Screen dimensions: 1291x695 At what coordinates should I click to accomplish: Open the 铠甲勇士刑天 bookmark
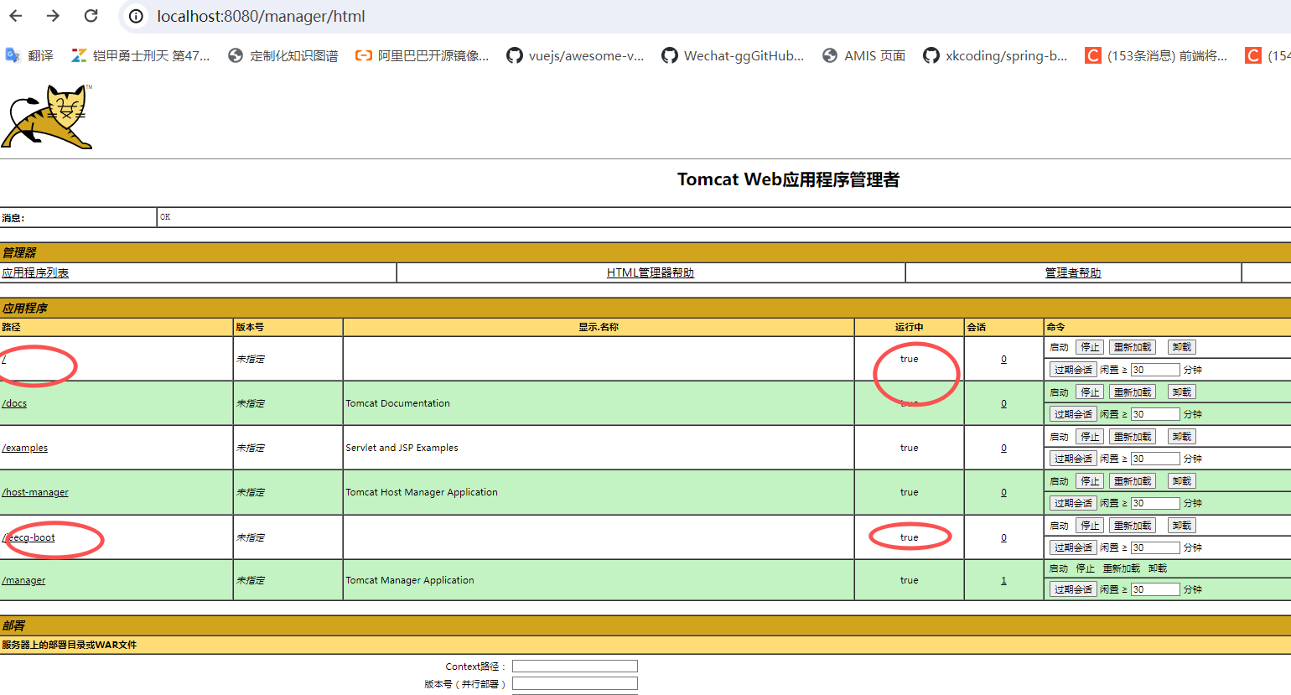140,55
